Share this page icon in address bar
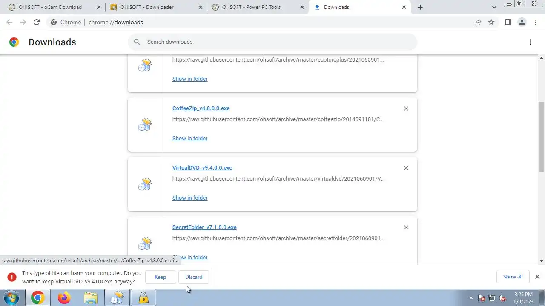The image size is (545, 306). pyautogui.click(x=478, y=22)
